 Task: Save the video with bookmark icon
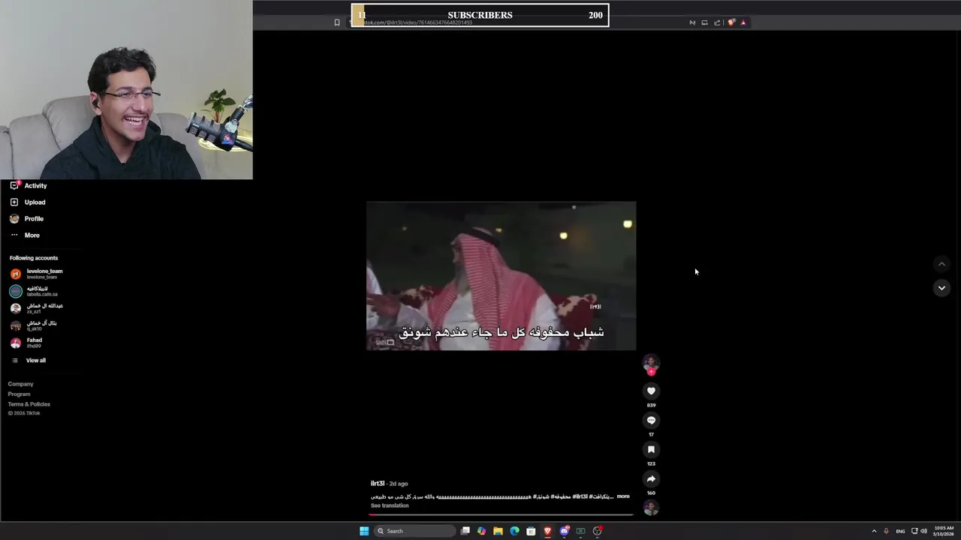pyautogui.click(x=651, y=449)
